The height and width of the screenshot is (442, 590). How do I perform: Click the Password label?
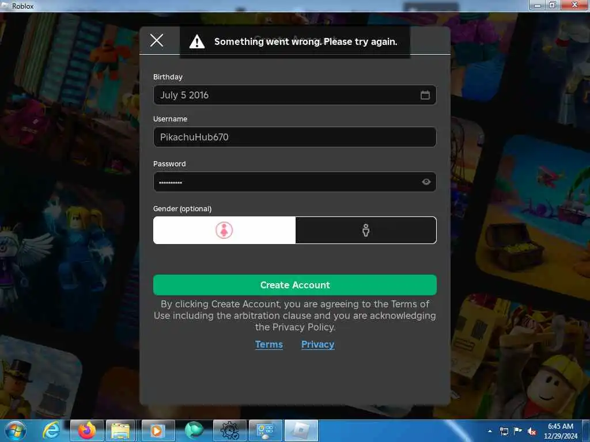169,164
